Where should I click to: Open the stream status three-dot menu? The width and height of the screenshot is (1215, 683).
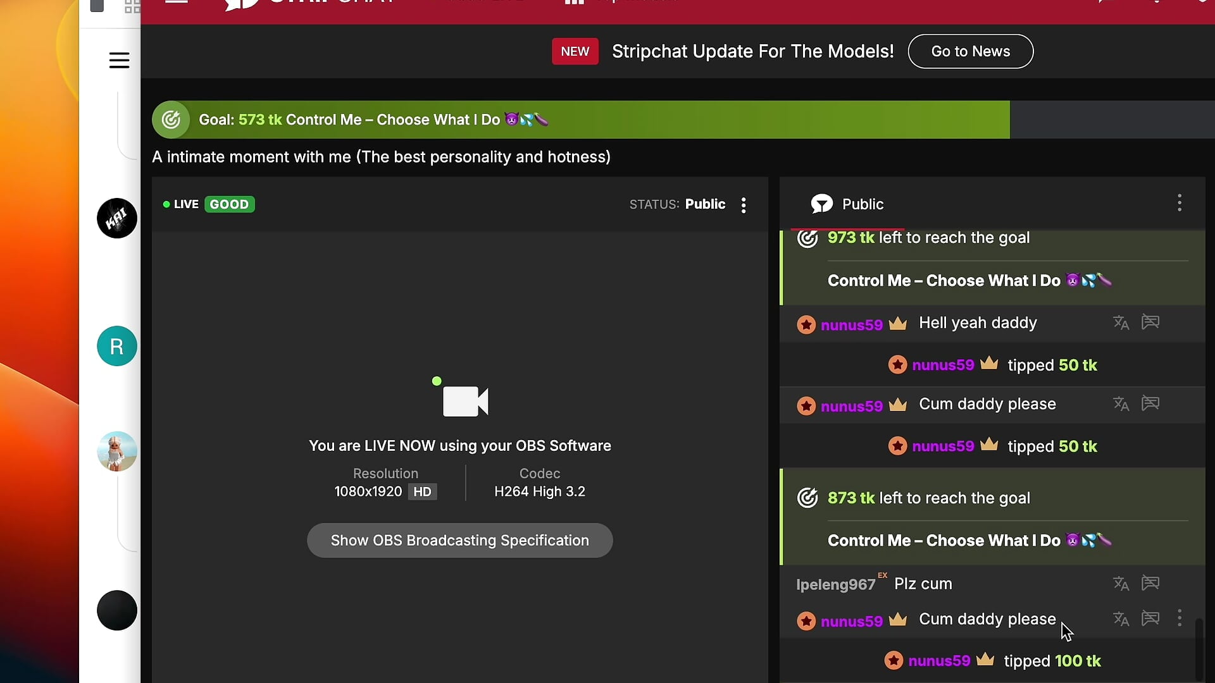pos(744,205)
